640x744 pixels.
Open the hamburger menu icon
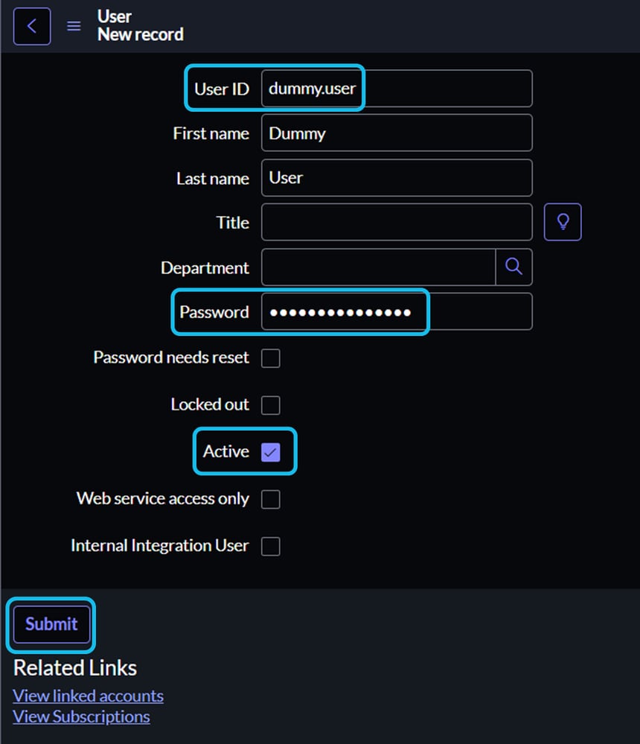coord(73,25)
